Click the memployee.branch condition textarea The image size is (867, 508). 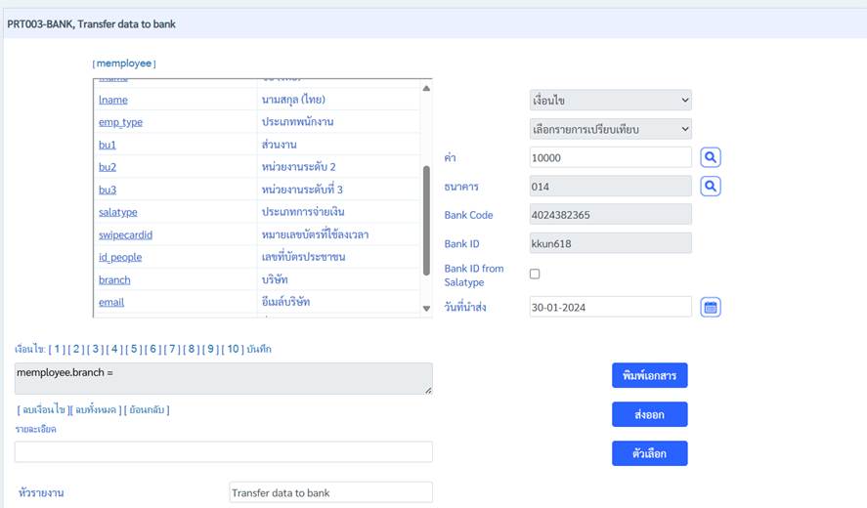point(224,379)
